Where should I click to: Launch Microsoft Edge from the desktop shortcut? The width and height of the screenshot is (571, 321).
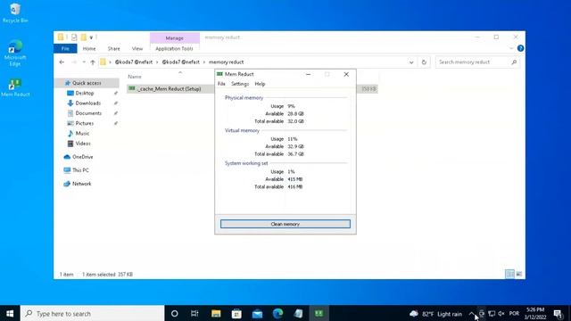pyautogui.click(x=15, y=53)
